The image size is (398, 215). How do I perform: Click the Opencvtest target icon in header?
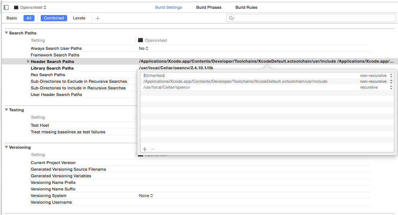[x=16, y=8]
